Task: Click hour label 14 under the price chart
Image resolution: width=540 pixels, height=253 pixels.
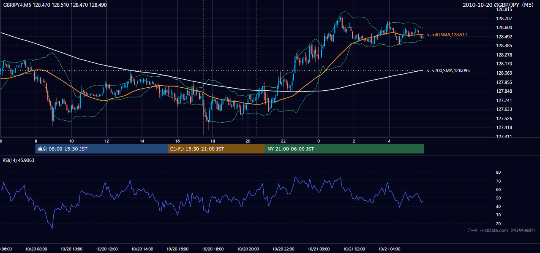Action: pyautogui.click(x=142, y=141)
